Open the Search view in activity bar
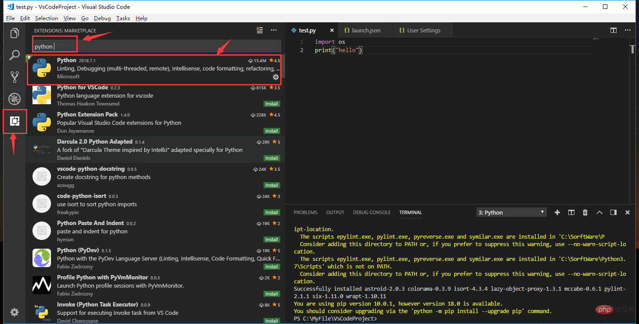This screenshot has height=324, width=639. point(14,55)
